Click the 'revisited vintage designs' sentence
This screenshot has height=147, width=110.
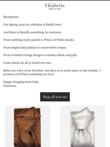(40, 55)
